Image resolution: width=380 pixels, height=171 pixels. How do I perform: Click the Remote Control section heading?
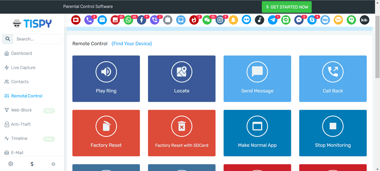coord(90,44)
